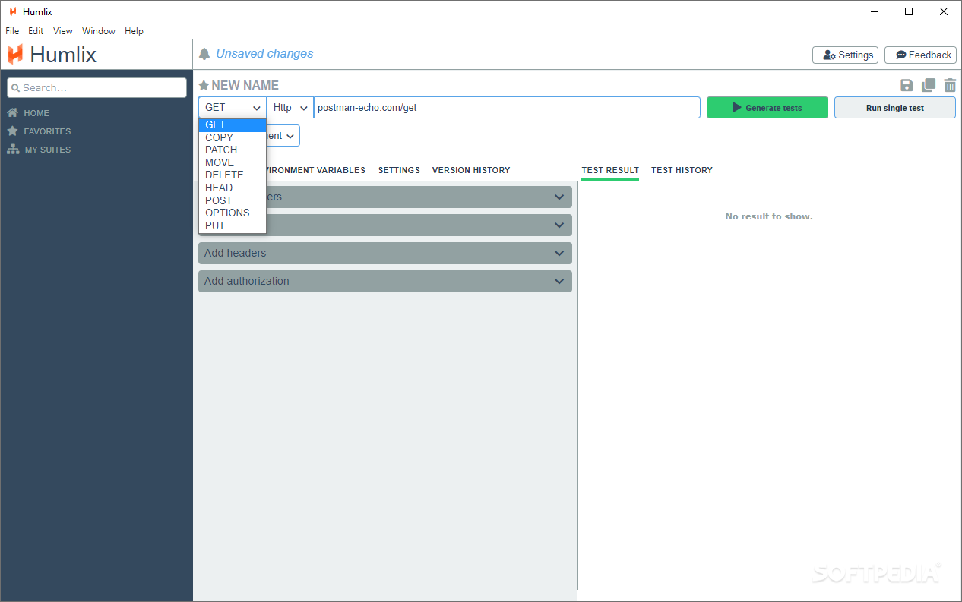The image size is (962, 602).
Task: Click the save floppy disk icon
Action: tap(907, 86)
